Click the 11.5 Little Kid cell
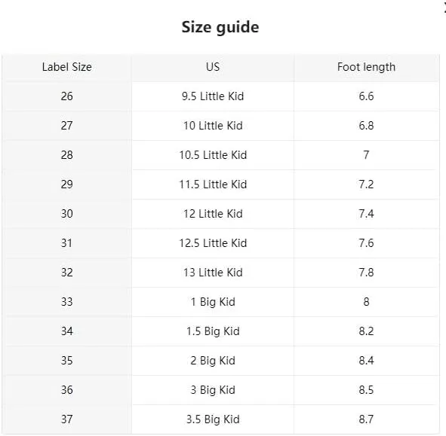 213,184
